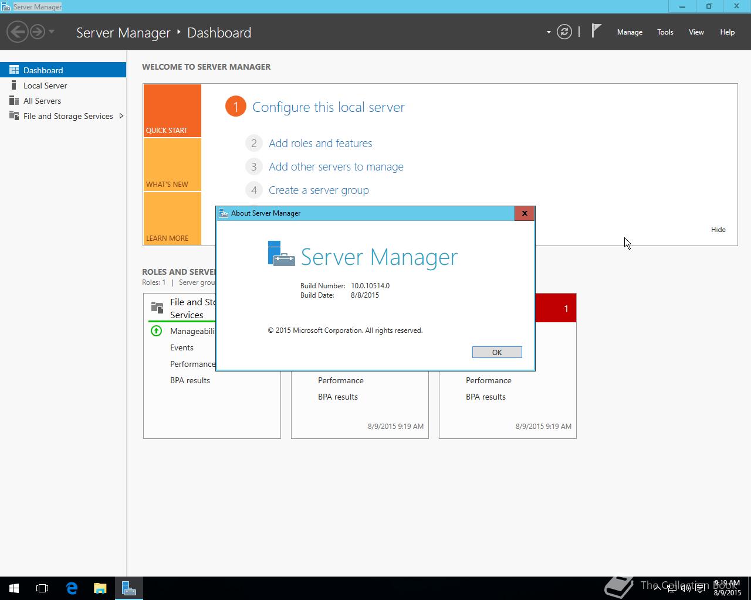
Task: Click OK in About Server Manager dialog
Action: [496, 352]
